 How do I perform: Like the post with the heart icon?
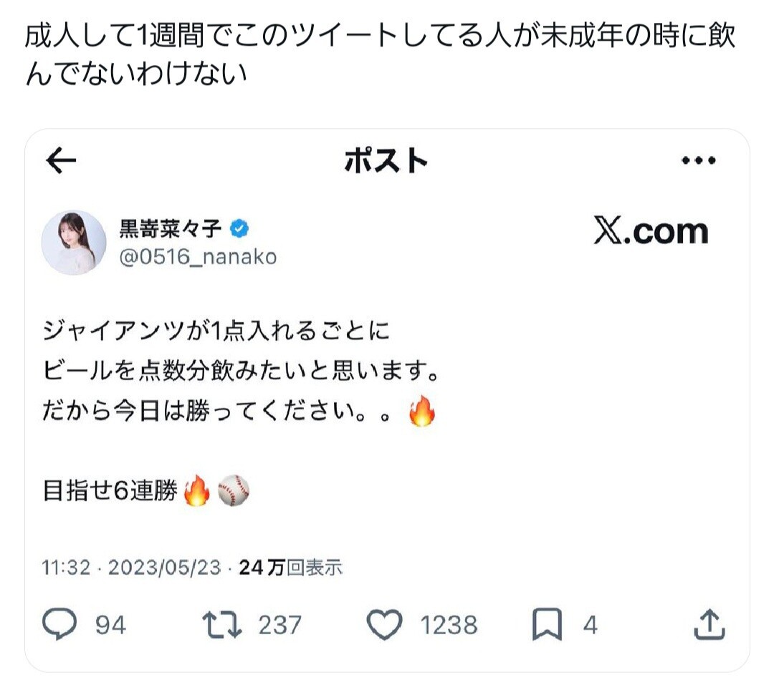pos(385,624)
